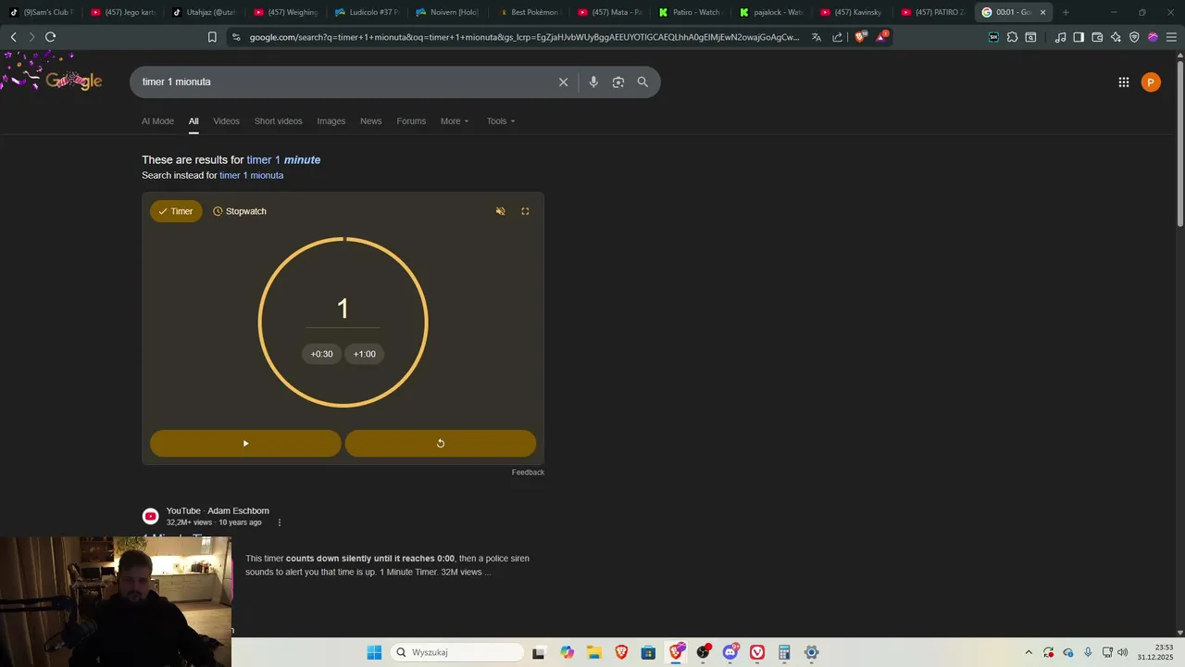Add one minute with the +1:00 chip
This screenshot has height=667, width=1185.
click(365, 354)
